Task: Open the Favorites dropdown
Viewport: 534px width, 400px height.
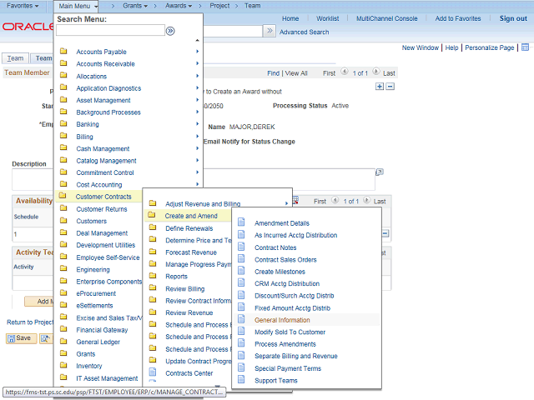Action: (x=27, y=6)
